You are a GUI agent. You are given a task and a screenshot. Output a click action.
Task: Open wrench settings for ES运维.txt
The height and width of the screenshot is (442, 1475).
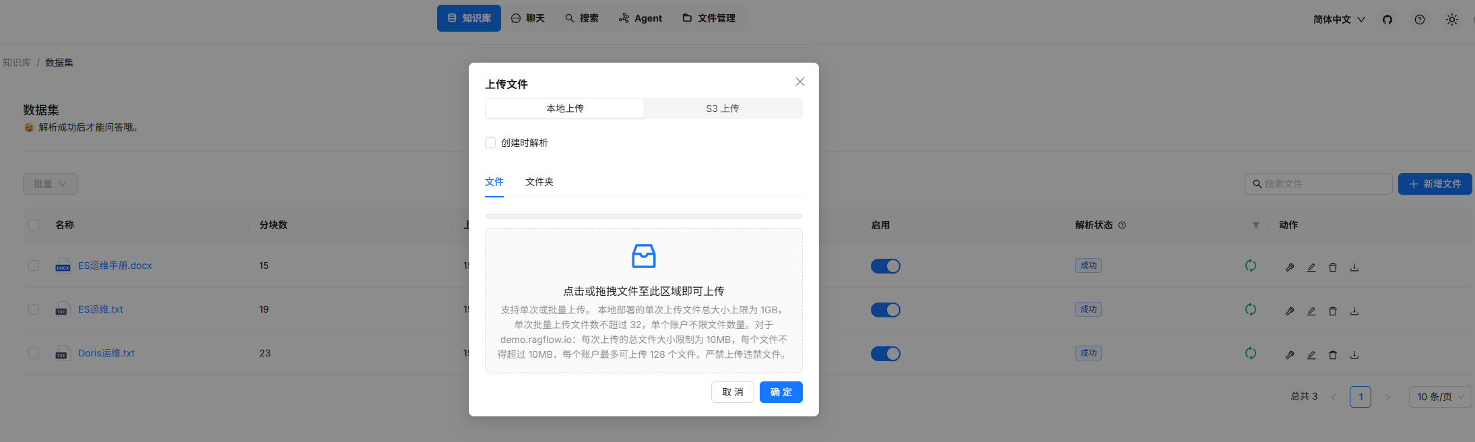click(1290, 311)
